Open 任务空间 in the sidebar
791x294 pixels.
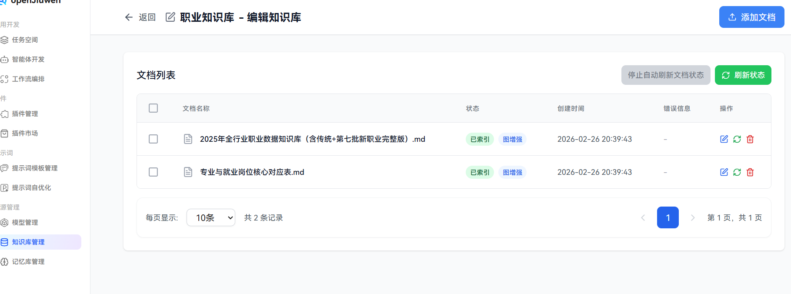(25, 40)
